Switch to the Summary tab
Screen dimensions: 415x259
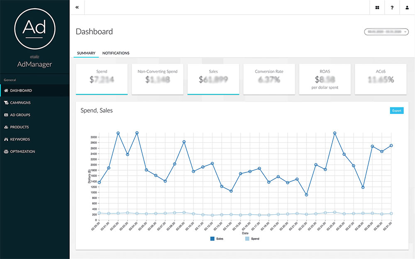pyautogui.click(x=86, y=53)
